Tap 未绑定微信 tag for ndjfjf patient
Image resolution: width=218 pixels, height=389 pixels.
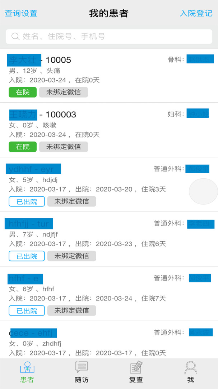coord(71,256)
